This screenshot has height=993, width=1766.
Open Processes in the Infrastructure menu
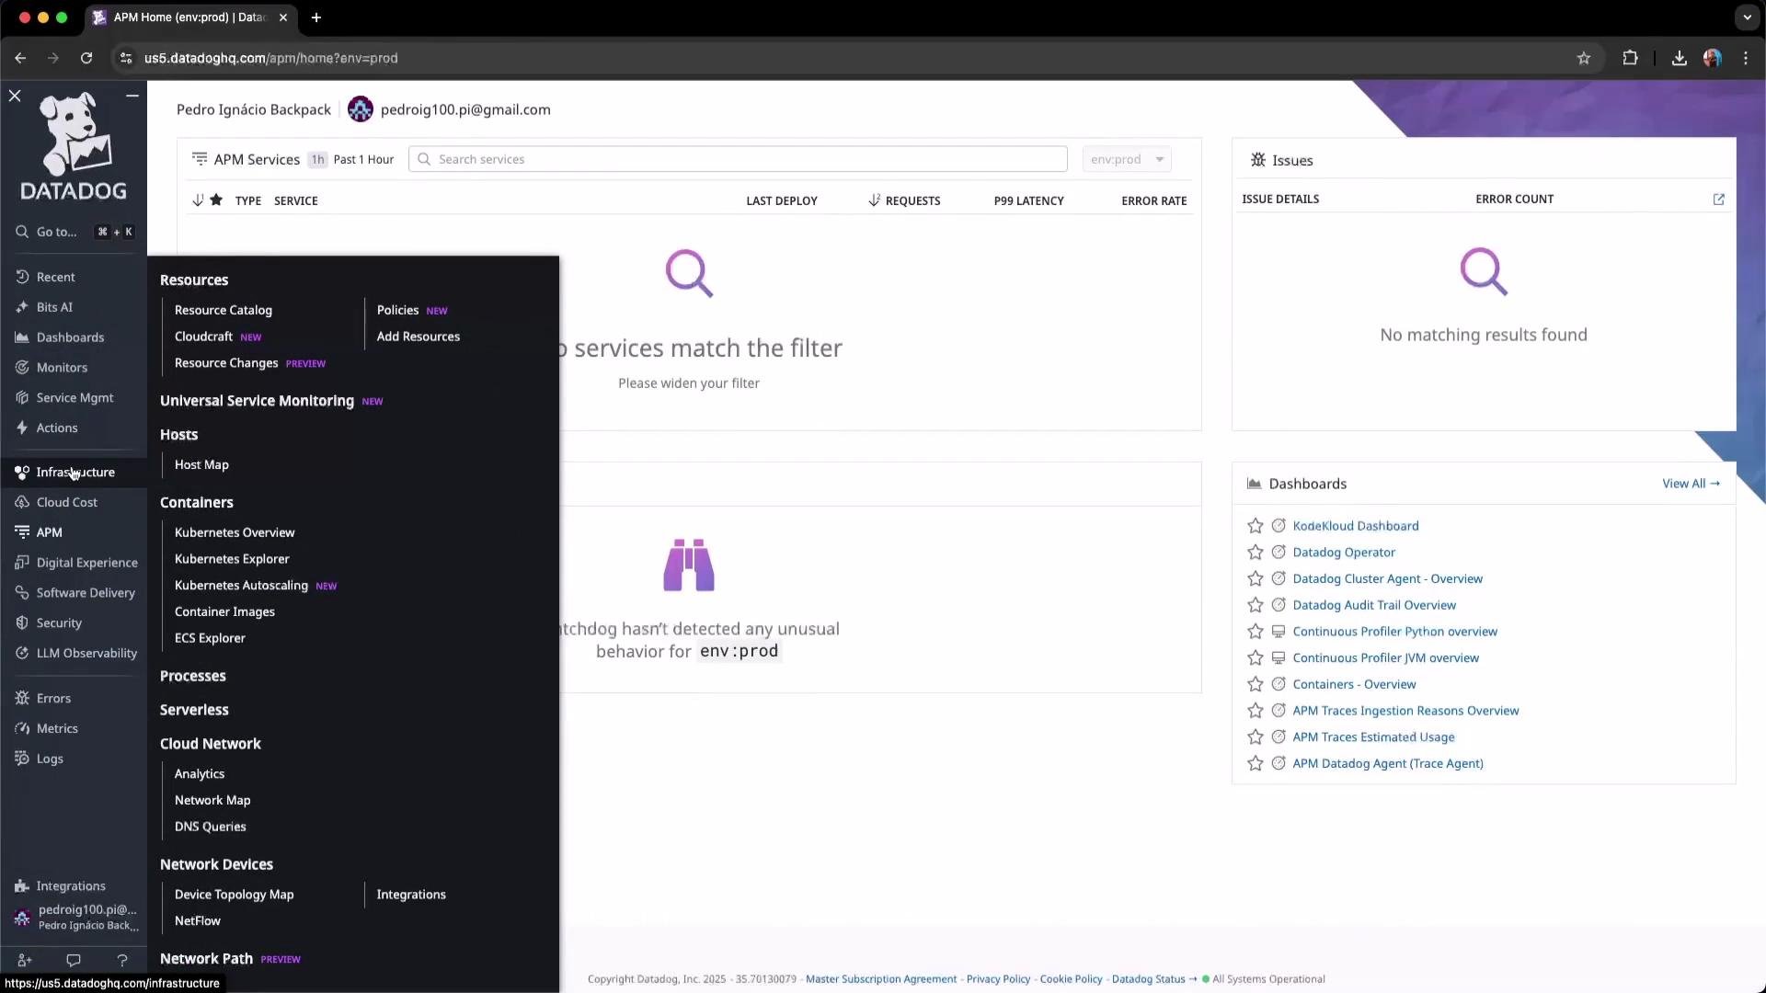pyautogui.click(x=193, y=677)
